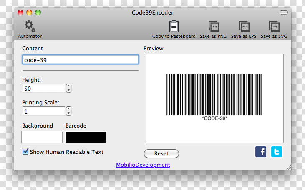Minimize the window with the yellow button
Image resolution: width=305 pixels, height=190 pixels.
[x=29, y=12]
